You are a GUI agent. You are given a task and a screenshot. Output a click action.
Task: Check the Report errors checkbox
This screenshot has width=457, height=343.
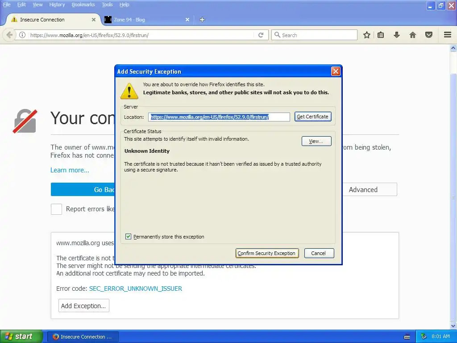coord(56,209)
